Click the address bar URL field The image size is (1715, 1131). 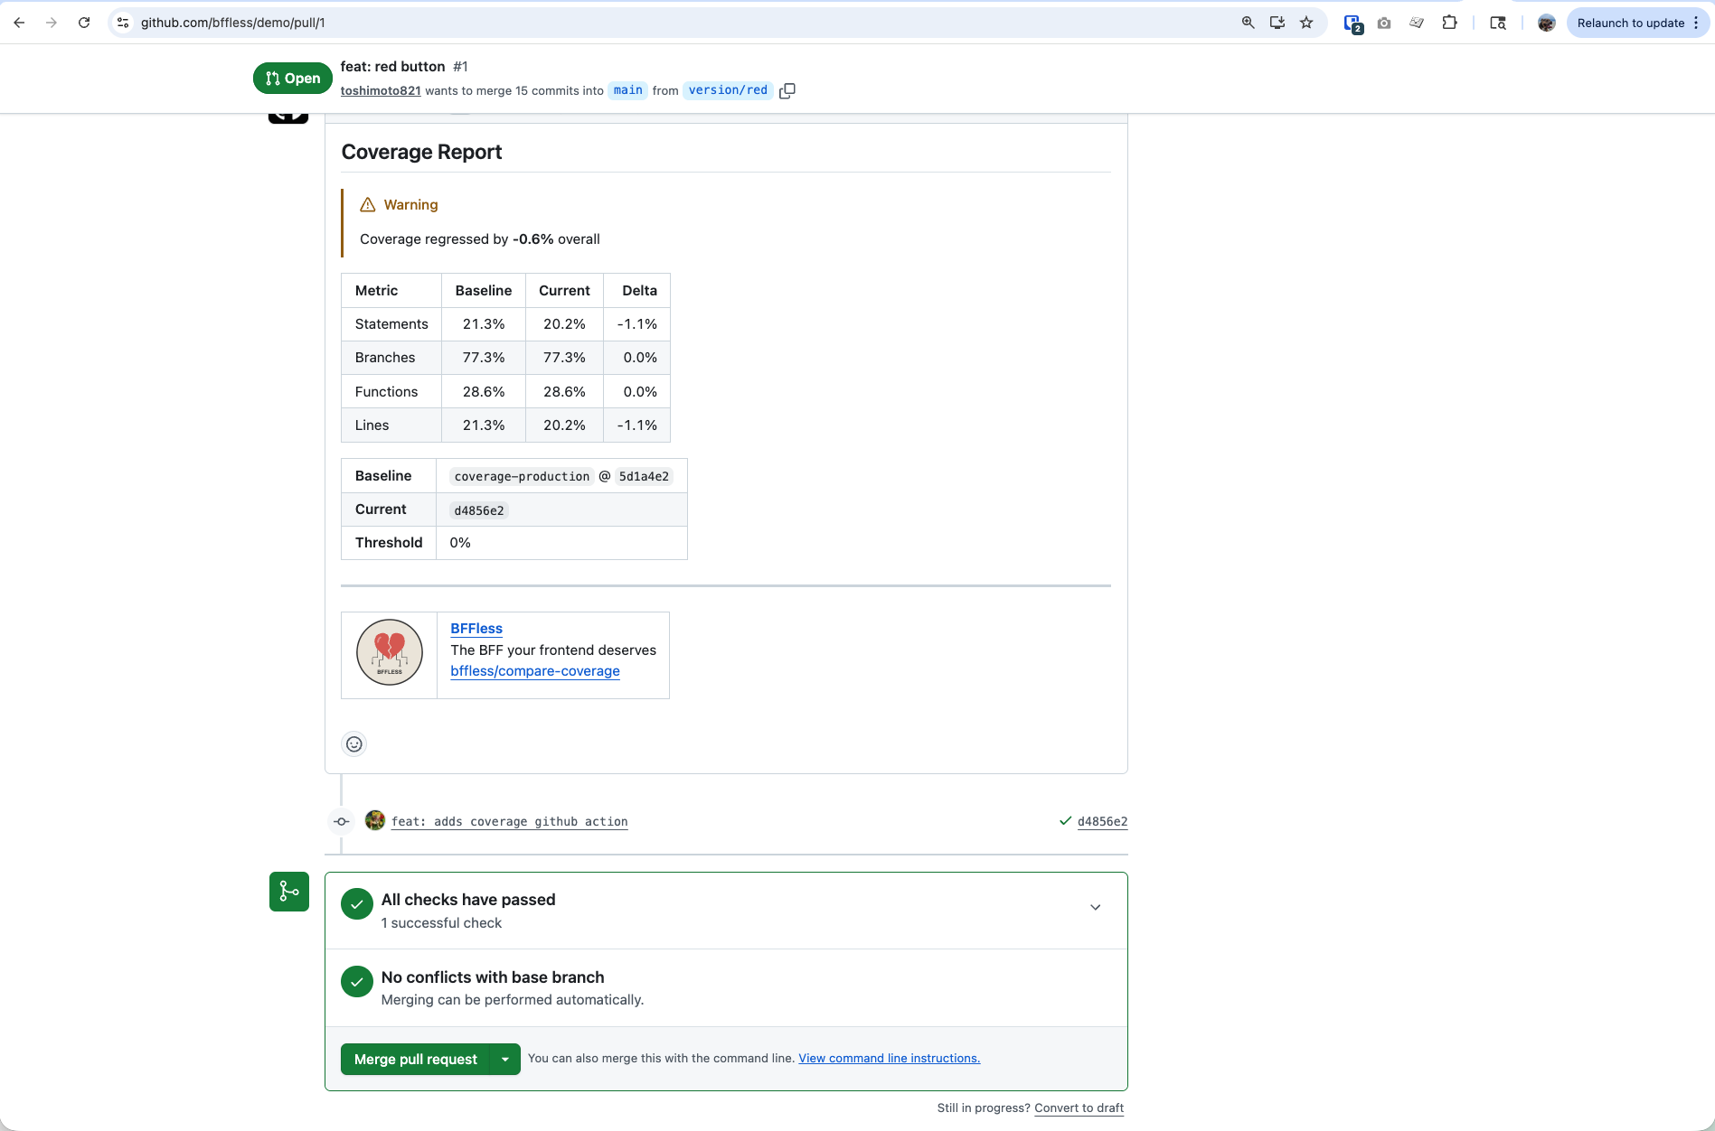(x=633, y=23)
